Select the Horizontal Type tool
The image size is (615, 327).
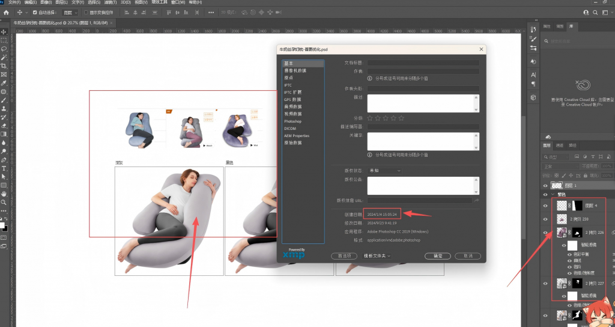pyautogui.click(x=4, y=168)
